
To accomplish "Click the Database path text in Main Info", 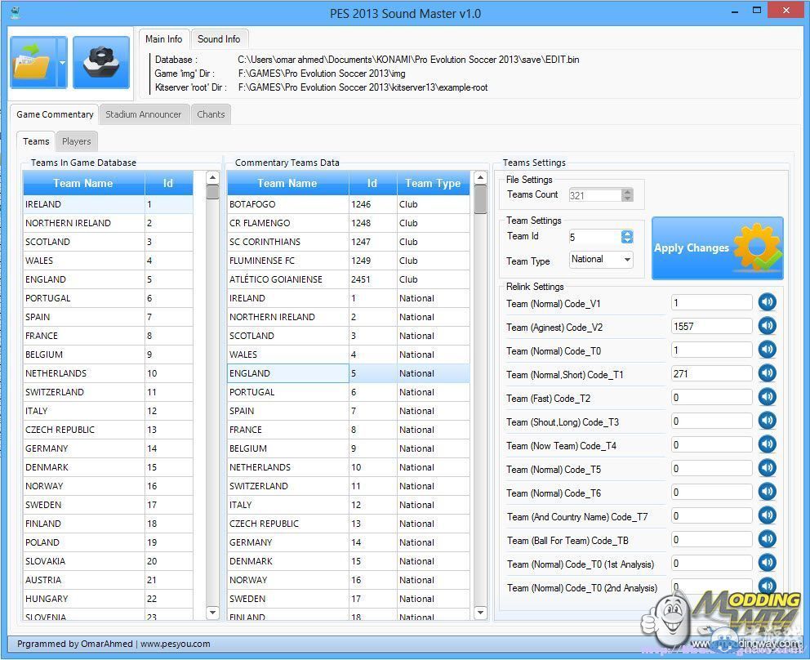I will tap(408, 60).
